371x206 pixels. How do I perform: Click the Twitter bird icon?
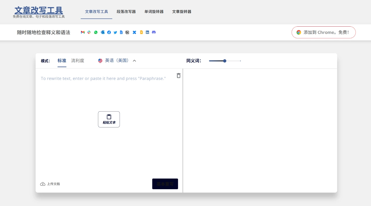point(115,32)
